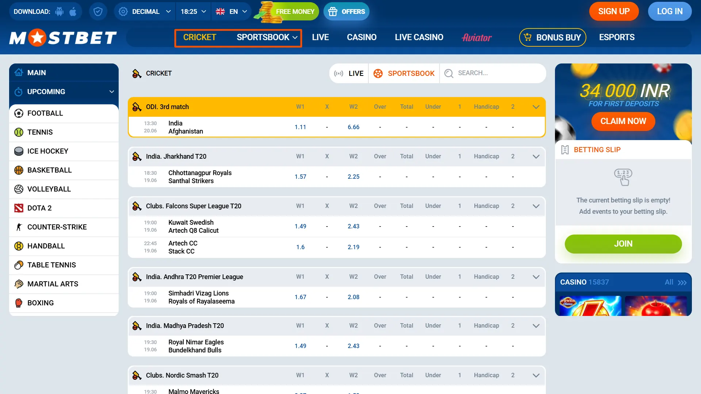Click the green JOIN button
Screen dimensions: 701x394
pyautogui.click(x=623, y=244)
